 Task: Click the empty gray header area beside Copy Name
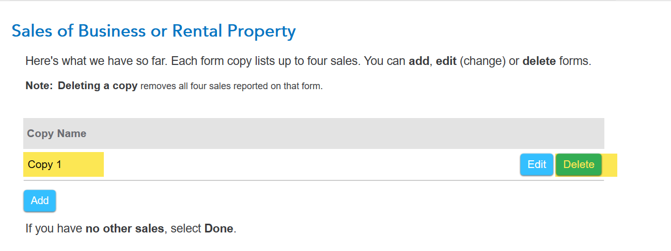[341, 133]
